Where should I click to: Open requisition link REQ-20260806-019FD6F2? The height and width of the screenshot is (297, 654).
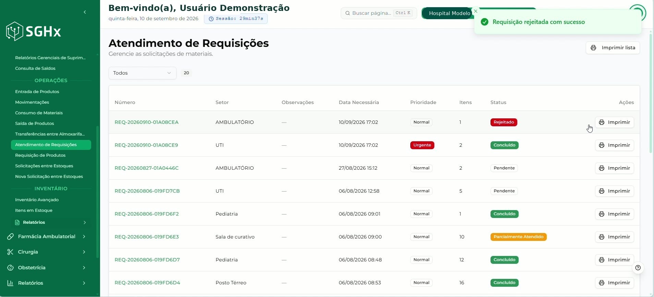pos(146,214)
